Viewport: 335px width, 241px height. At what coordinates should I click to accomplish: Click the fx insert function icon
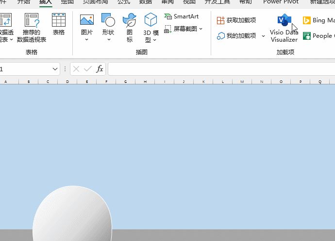point(100,69)
